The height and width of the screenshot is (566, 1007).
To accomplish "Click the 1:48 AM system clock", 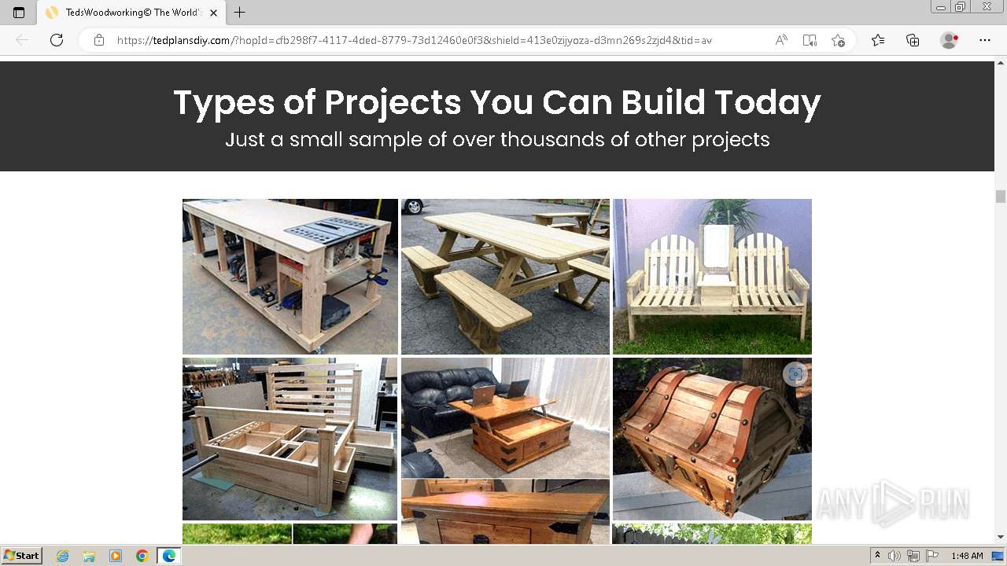I will tap(967, 556).
